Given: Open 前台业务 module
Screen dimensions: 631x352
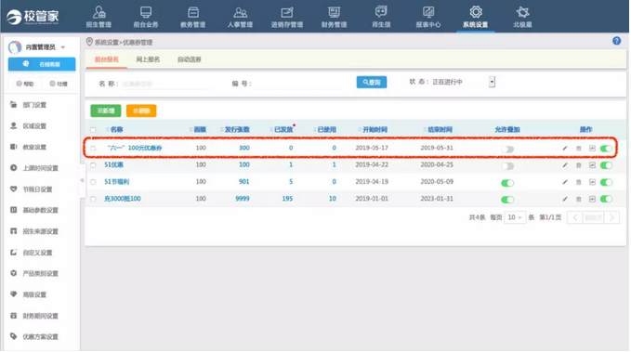Looking at the screenshot, I should coord(146,17).
